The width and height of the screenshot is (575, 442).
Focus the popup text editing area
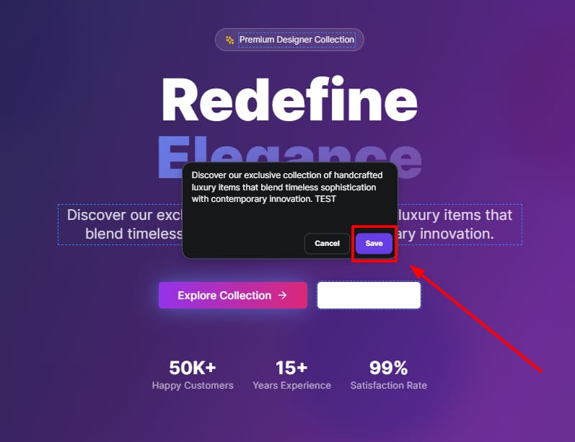point(290,199)
